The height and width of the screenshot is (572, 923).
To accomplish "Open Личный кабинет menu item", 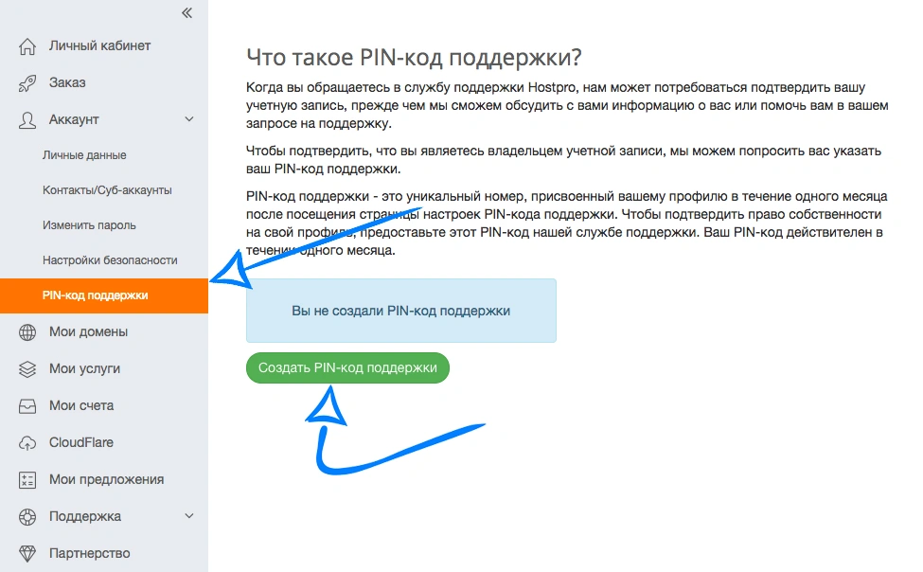I will click(x=100, y=45).
